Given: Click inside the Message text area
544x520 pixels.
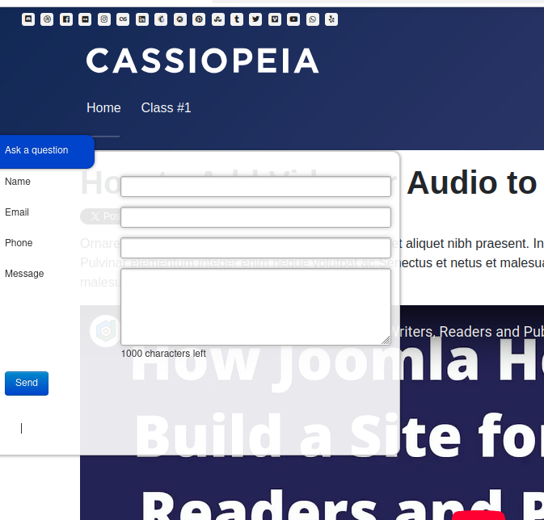Looking at the screenshot, I should [x=255, y=307].
